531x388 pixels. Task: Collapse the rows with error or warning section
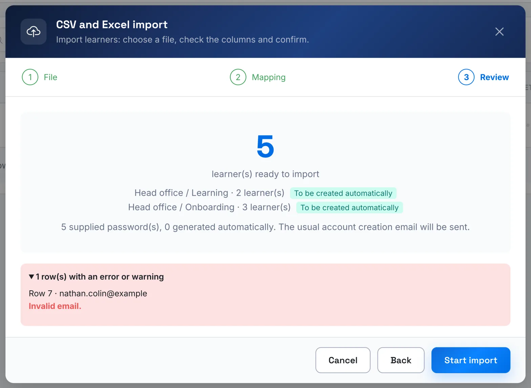(x=96, y=277)
